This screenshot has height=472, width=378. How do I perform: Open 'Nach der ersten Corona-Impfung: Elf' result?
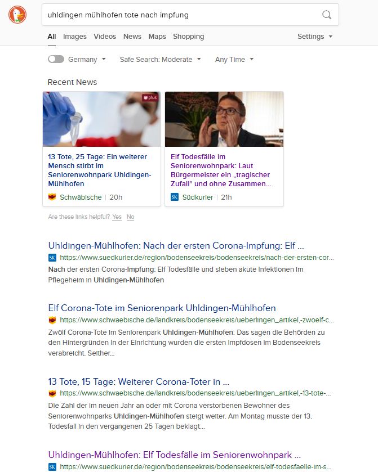176,245
